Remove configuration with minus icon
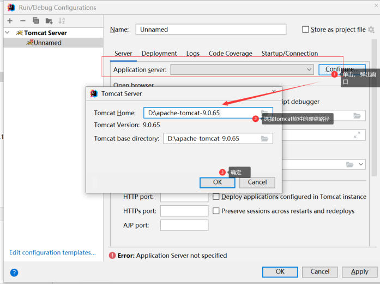 23,21
